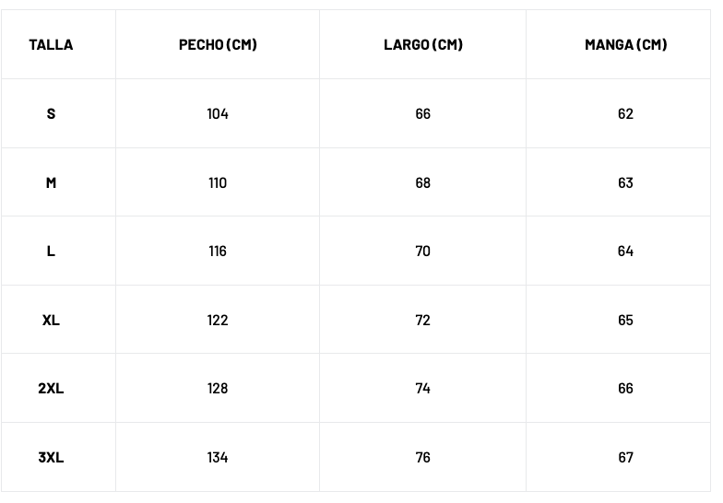Click chest value 122 for size XL
The height and width of the screenshot is (503, 723).
tap(218, 320)
